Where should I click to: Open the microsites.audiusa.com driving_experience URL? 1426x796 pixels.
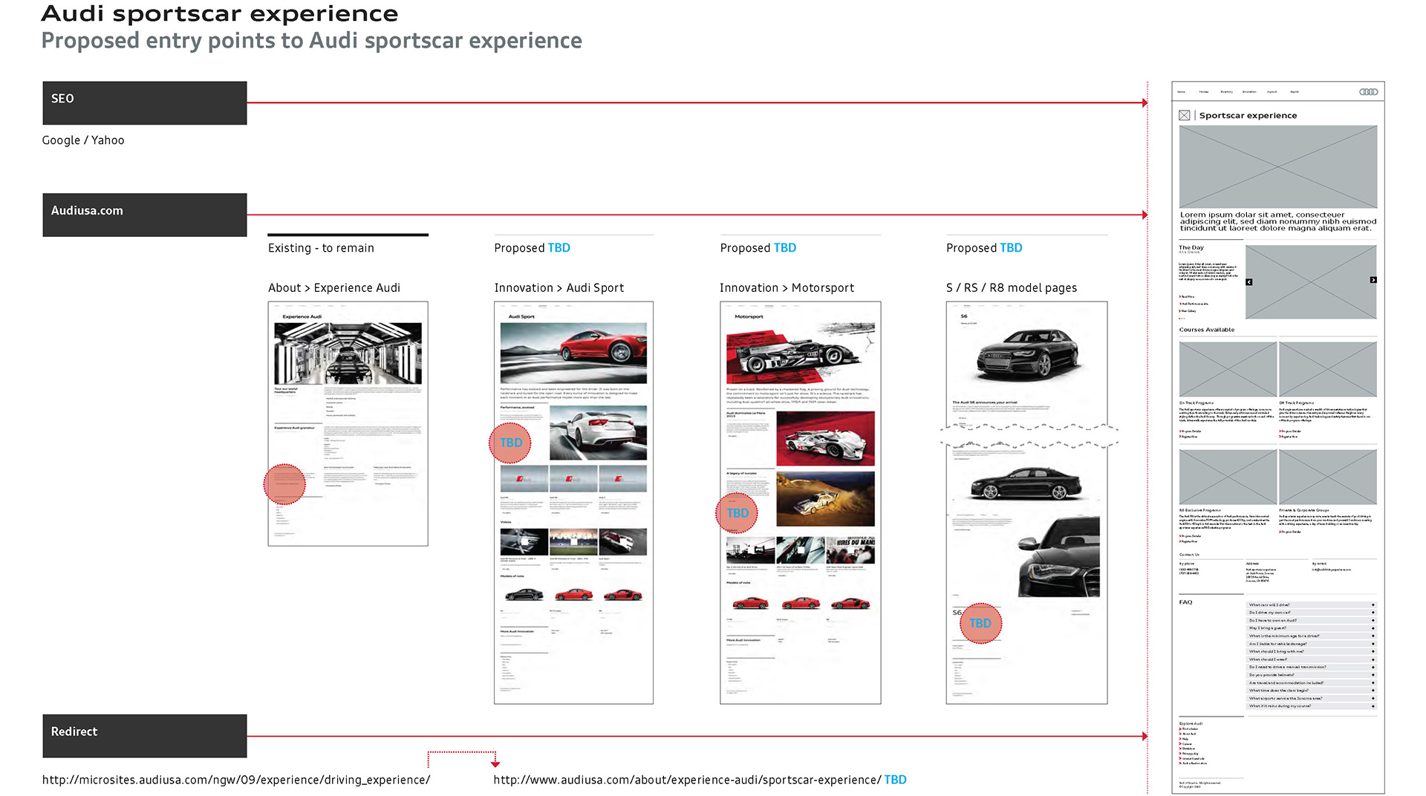[x=236, y=780]
